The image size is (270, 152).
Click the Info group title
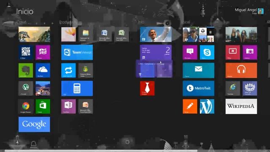point(141,22)
